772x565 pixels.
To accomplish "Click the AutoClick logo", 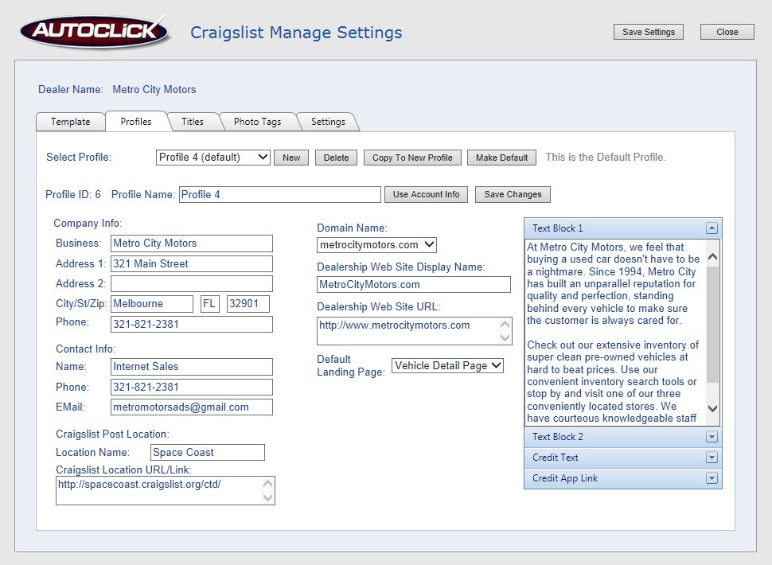I will click(x=95, y=32).
